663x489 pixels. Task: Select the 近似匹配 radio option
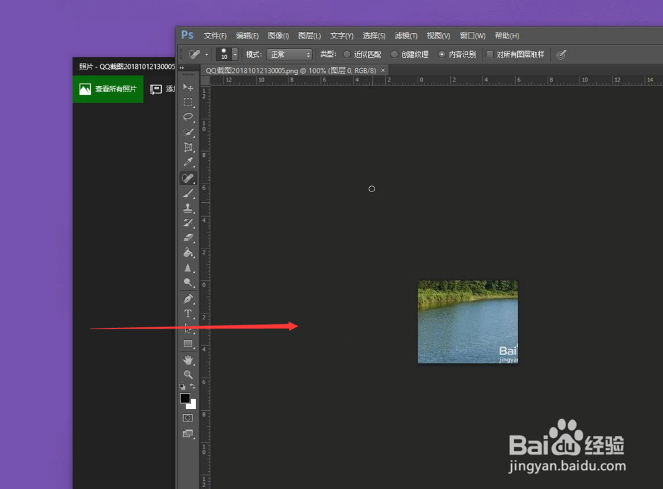[363, 54]
